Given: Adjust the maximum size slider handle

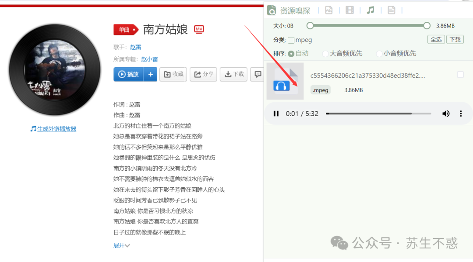Looking at the screenshot, I should pos(427,26).
